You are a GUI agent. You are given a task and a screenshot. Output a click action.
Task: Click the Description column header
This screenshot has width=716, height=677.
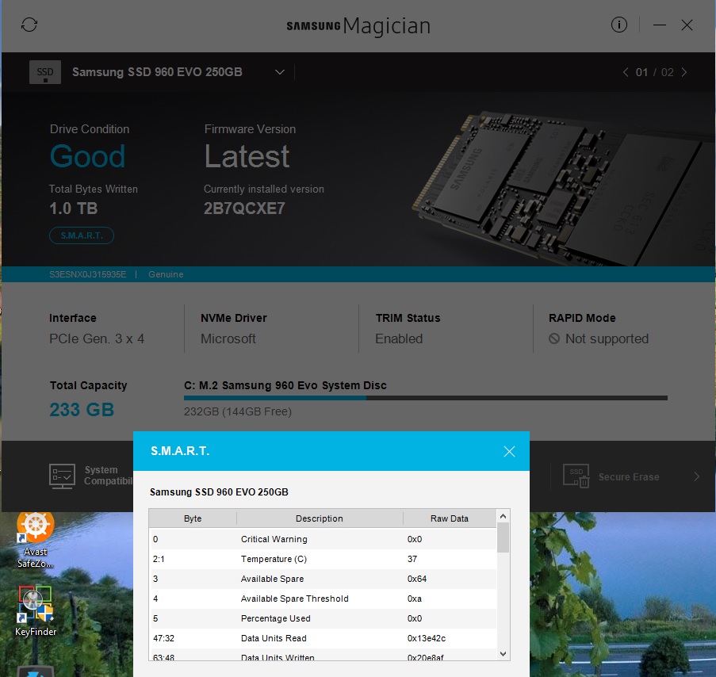tap(320, 518)
